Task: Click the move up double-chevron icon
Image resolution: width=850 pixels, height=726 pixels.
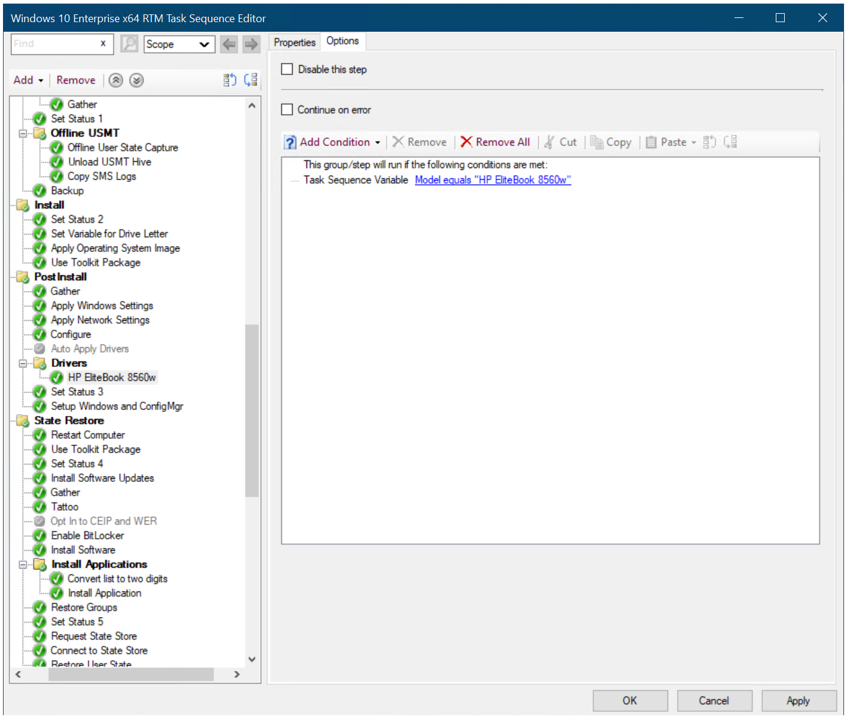Action: (116, 80)
